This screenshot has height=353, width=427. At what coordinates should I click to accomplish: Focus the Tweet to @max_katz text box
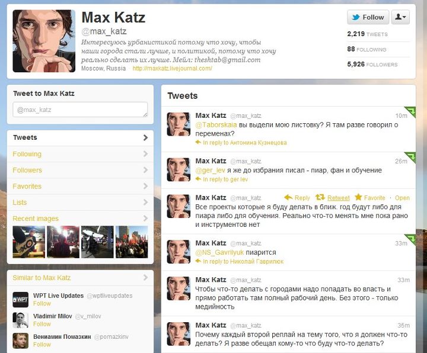[x=80, y=110]
